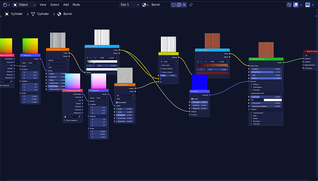Duplicate the Barrel material with copy icon
This screenshot has height=181, width=318.
click(x=179, y=5)
